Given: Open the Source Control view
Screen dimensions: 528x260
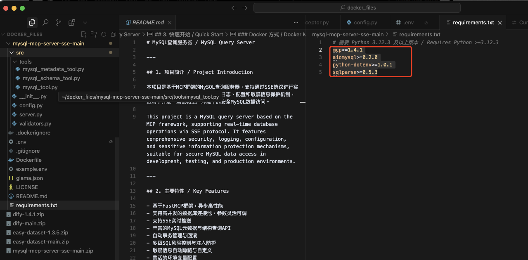Looking at the screenshot, I should click(x=59, y=23).
